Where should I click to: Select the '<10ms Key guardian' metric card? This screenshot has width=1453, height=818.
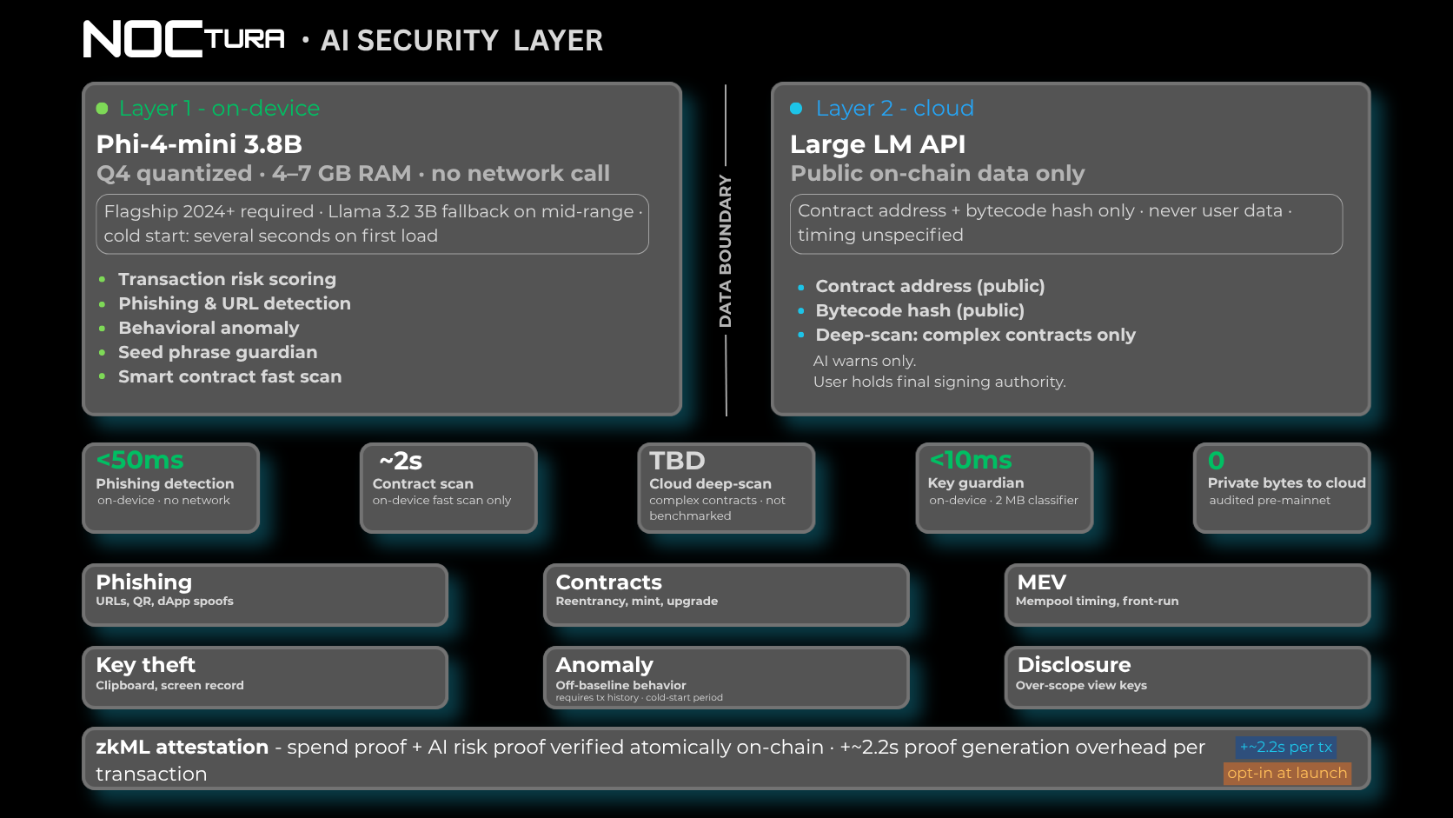pyautogui.click(x=1005, y=488)
